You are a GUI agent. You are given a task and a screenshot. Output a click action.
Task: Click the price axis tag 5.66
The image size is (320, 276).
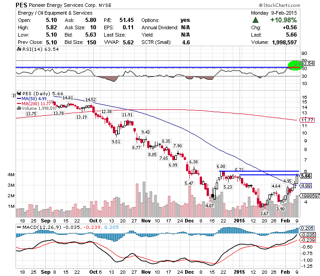pyautogui.click(x=306, y=176)
